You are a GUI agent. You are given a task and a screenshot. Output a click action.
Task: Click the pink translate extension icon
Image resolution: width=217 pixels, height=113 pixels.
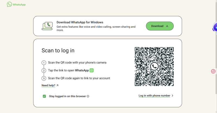(213, 71)
